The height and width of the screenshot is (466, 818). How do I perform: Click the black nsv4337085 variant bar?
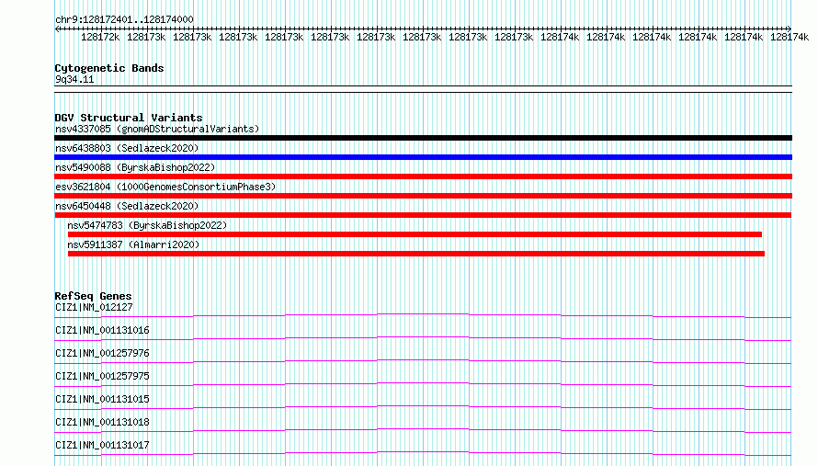423,138
